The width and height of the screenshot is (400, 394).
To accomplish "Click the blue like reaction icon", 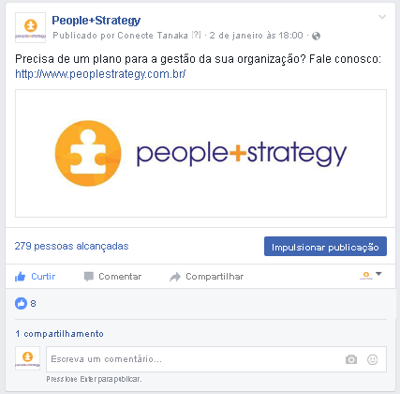I will point(21,303).
